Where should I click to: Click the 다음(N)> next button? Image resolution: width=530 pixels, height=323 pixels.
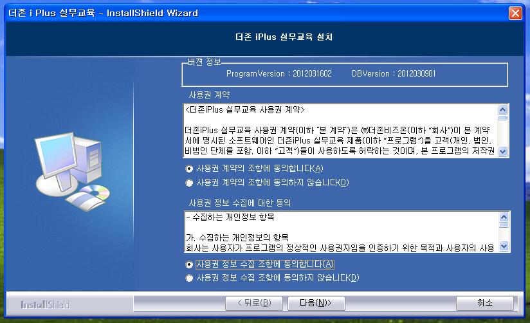(x=316, y=304)
